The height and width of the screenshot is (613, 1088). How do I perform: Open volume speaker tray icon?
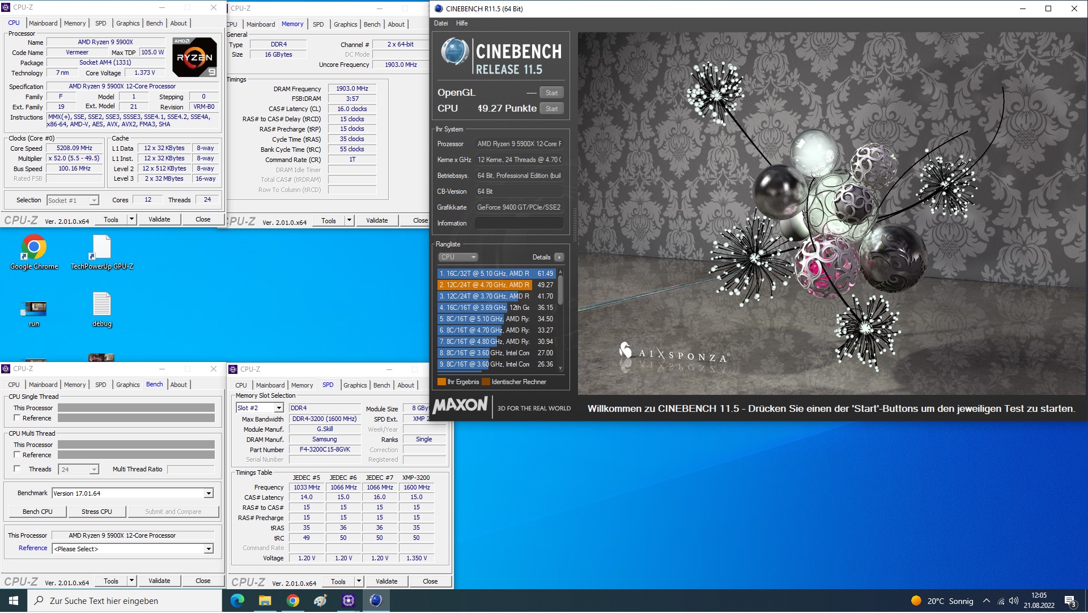1014,602
